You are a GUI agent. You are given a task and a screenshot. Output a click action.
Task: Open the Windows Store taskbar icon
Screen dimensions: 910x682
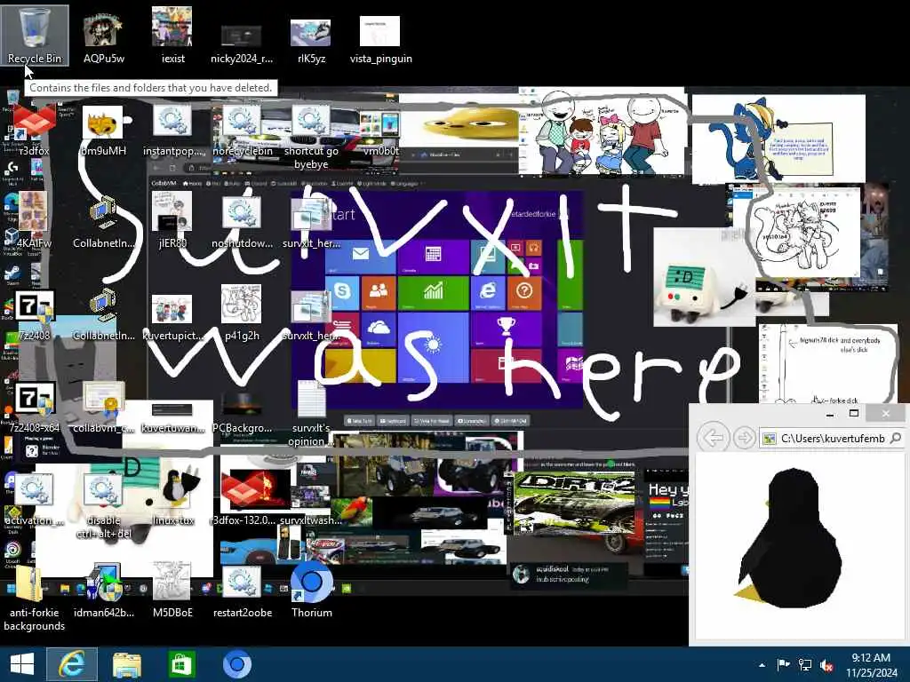[181, 664]
